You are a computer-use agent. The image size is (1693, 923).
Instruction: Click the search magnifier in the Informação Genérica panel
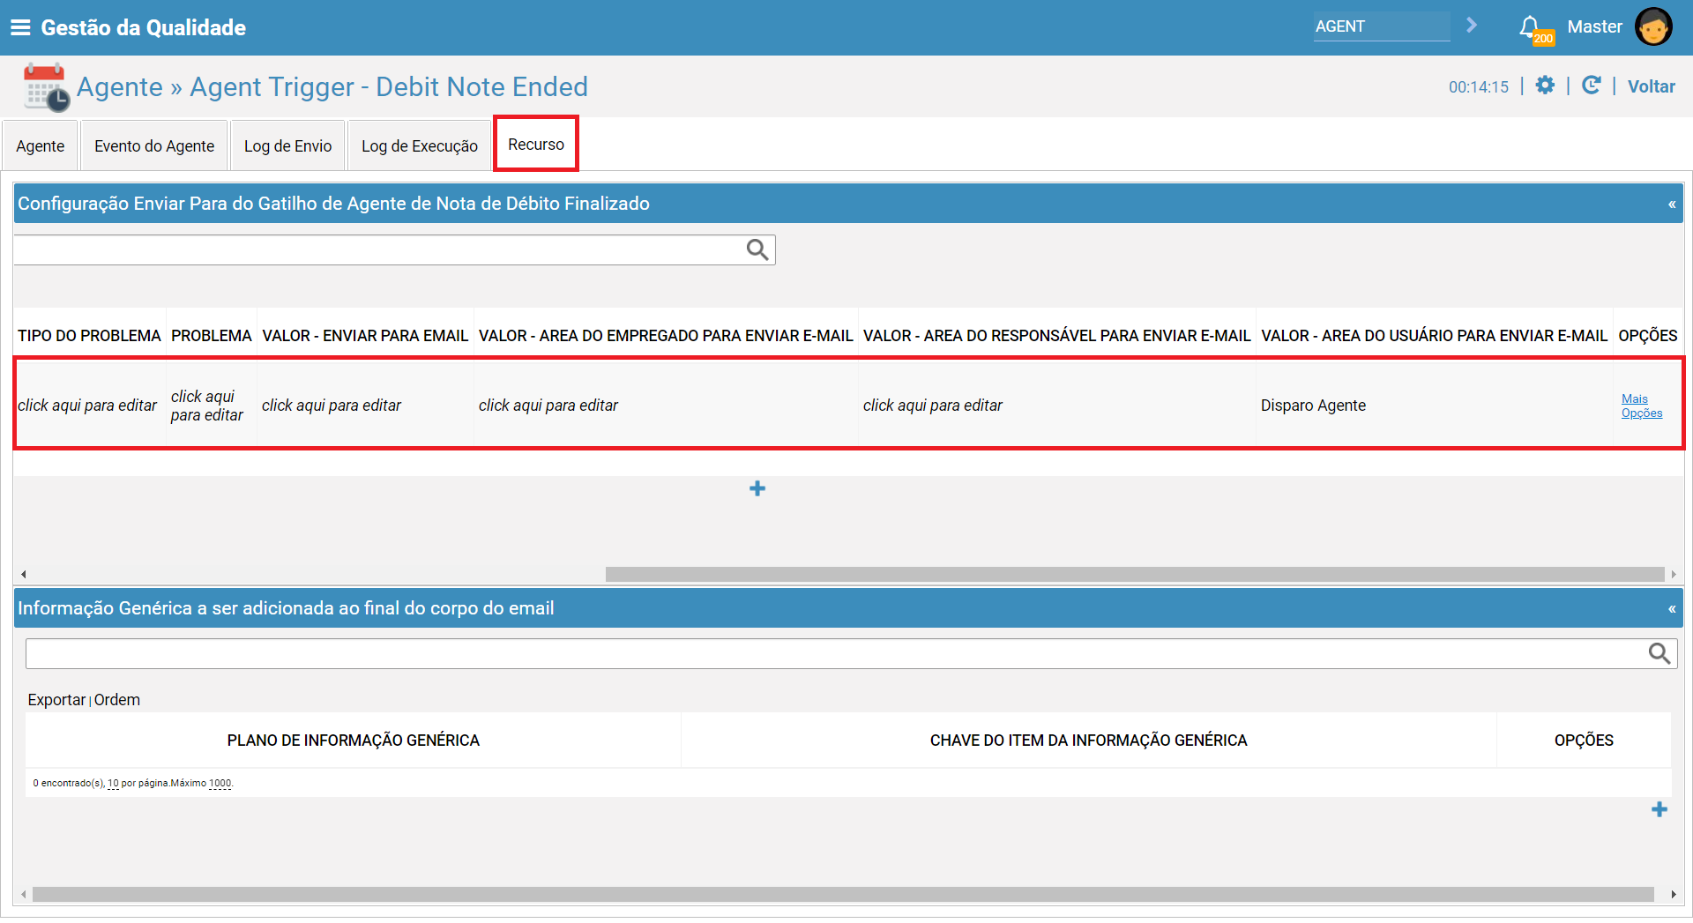1659,653
